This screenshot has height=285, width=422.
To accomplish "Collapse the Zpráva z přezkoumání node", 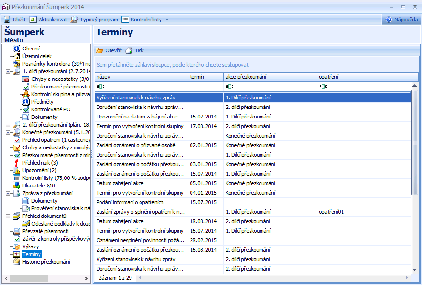I will [8, 193].
